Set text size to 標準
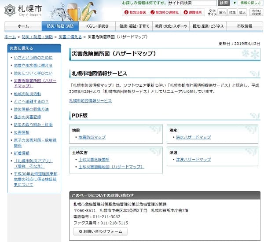This screenshot has width=264, height=242. coord(232,13)
